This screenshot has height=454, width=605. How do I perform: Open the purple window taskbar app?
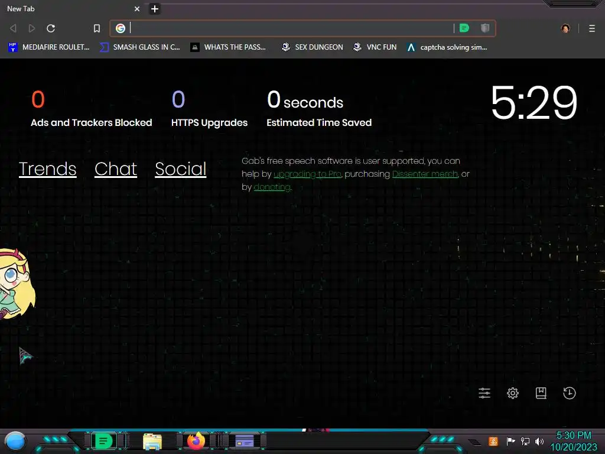point(245,441)
